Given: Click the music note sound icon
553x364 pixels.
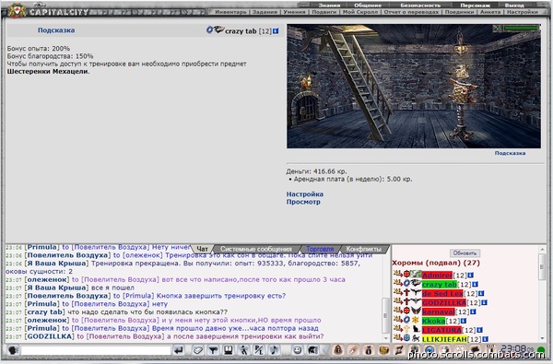Looking at the screenshot, I should (x=274, y=350).
